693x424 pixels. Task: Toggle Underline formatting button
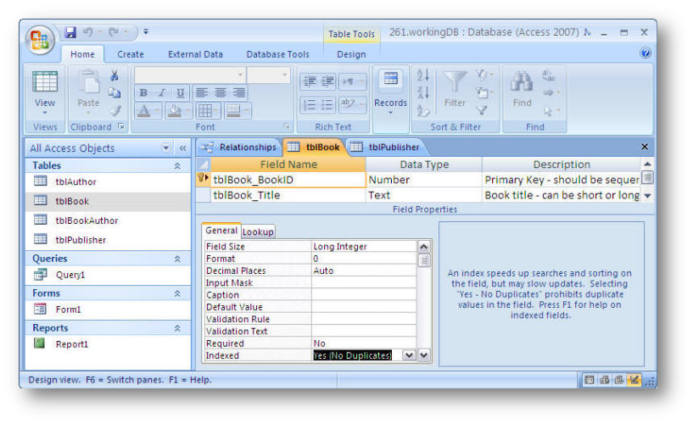click(180, 93)
